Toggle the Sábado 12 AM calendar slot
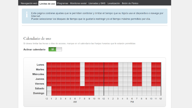Image resolution: width=192 pixels, height=108 pixels. pyautogui.click(x=49, y=89)
